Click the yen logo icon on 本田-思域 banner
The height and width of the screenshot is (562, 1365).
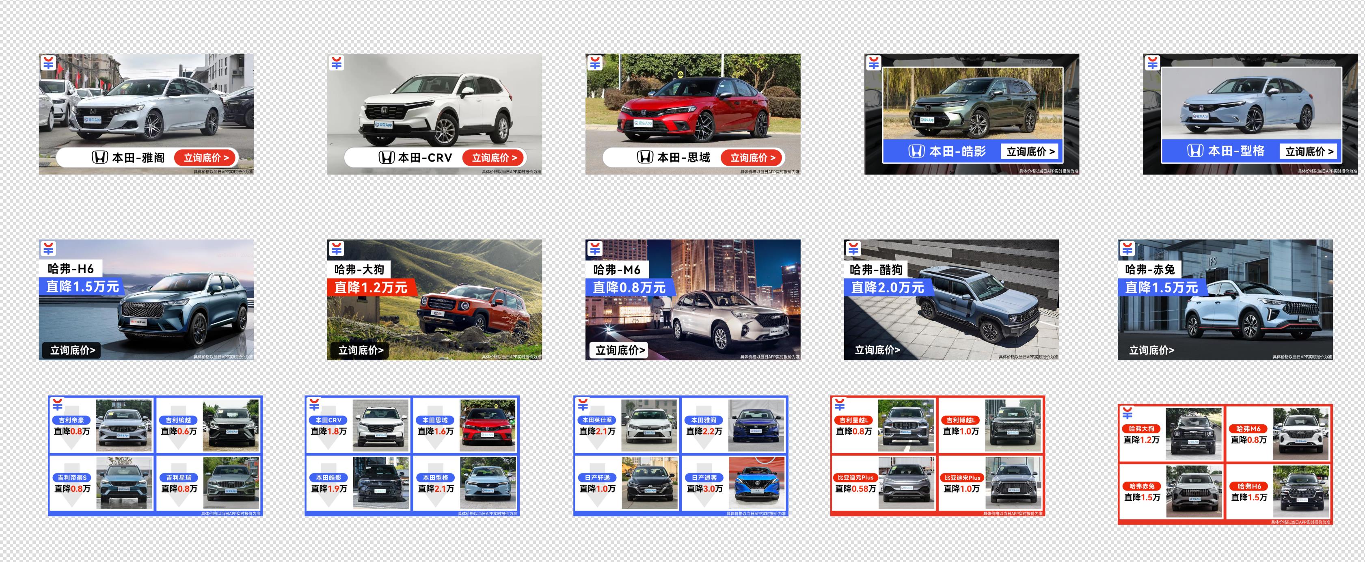click(x=596, y=63)
